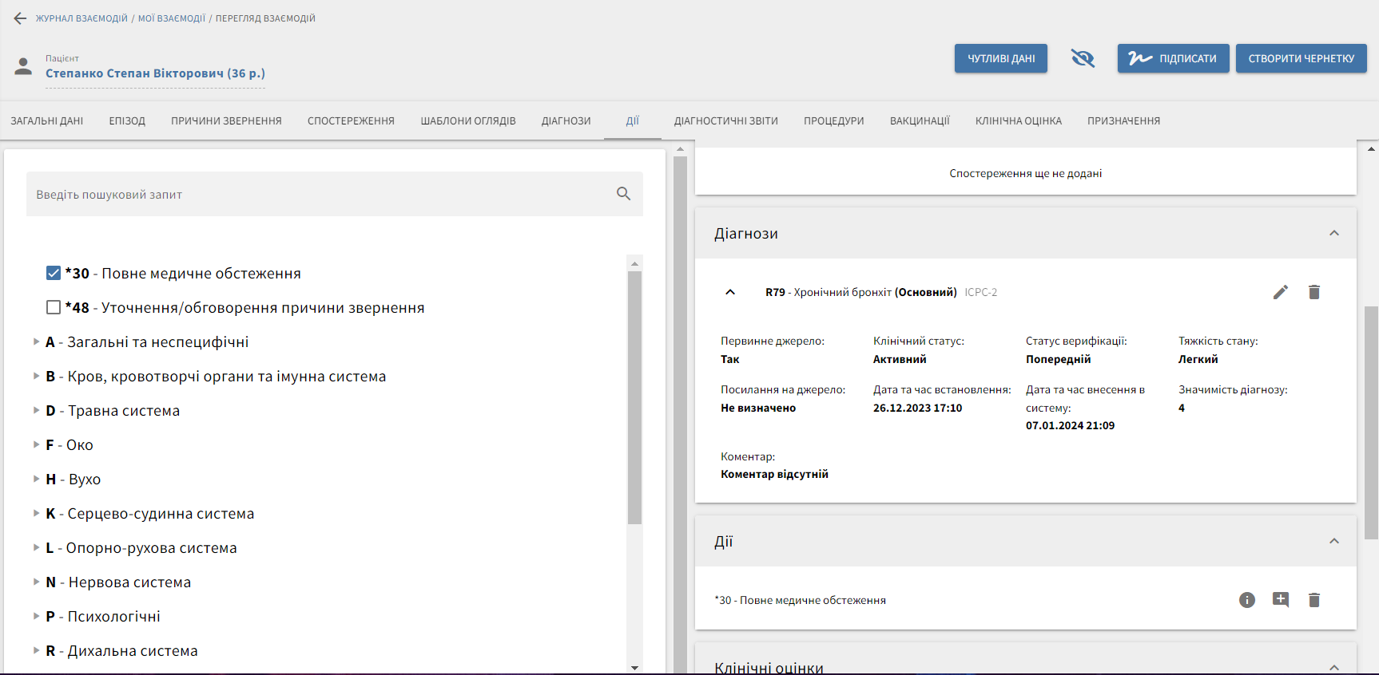Click the back arrow in breadcrumb
1379x675 pixels.
point(20,18)
